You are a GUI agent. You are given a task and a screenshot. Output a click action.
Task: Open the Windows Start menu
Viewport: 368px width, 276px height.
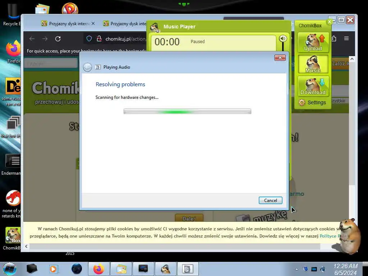click(x=10, y=269)
